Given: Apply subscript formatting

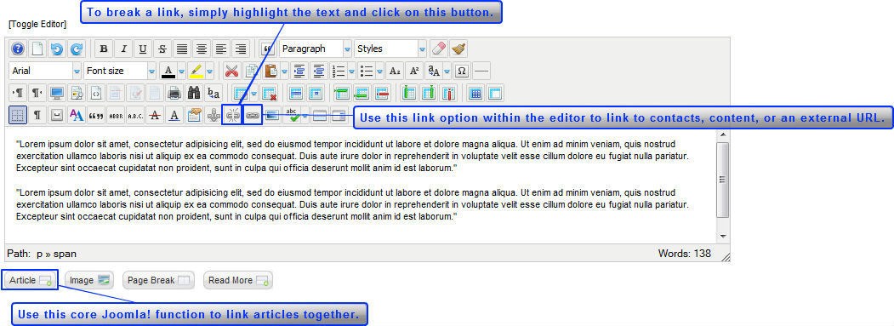Looking at the screenshot, I should pos(395,71).
